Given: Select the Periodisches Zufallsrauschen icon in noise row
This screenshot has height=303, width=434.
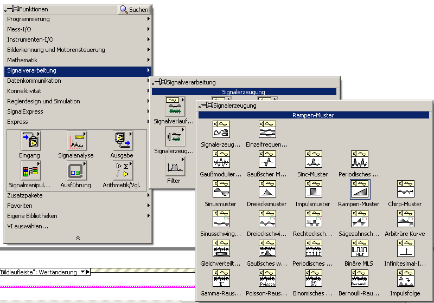Looking at the screenshot, I should pyautogui.click(x=314, y=249).
